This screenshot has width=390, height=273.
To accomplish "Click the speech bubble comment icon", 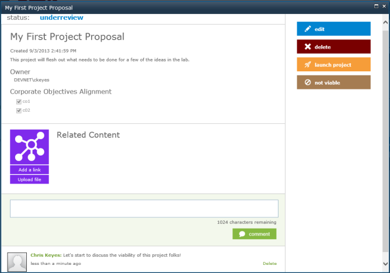I will 242,234.
